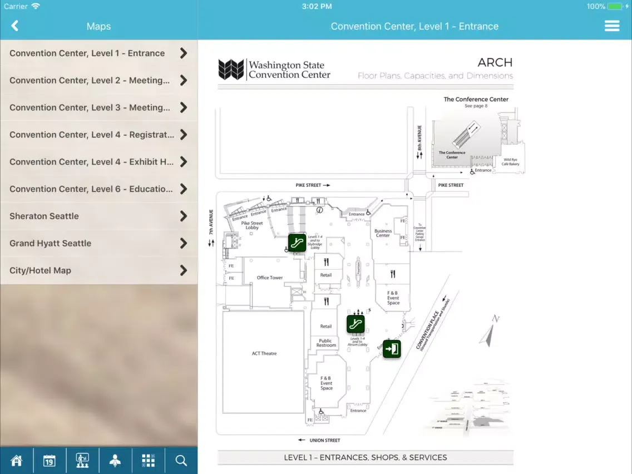This screenshot has width=632, height=474.
Task: Tap the Business Center label on map
Action: tap(383, 233)
